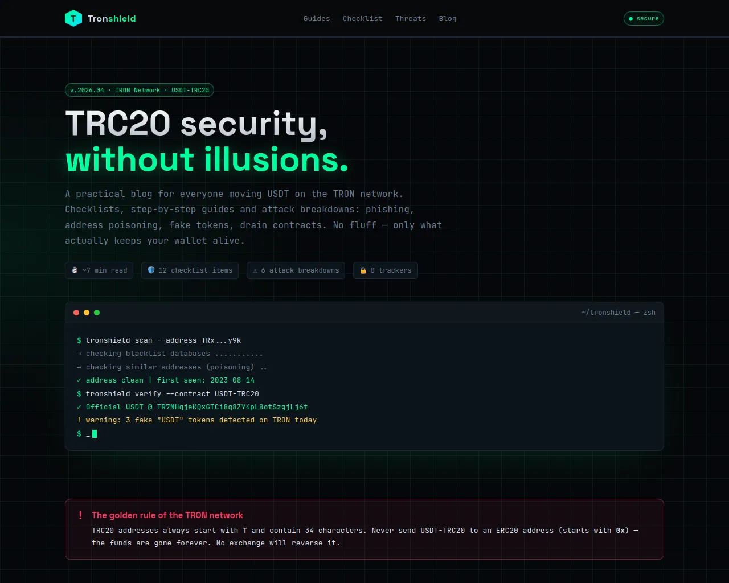Click the 6 attack breakdowns chip
This screenshot has width=729, height=583.
(x=296, y=270)
